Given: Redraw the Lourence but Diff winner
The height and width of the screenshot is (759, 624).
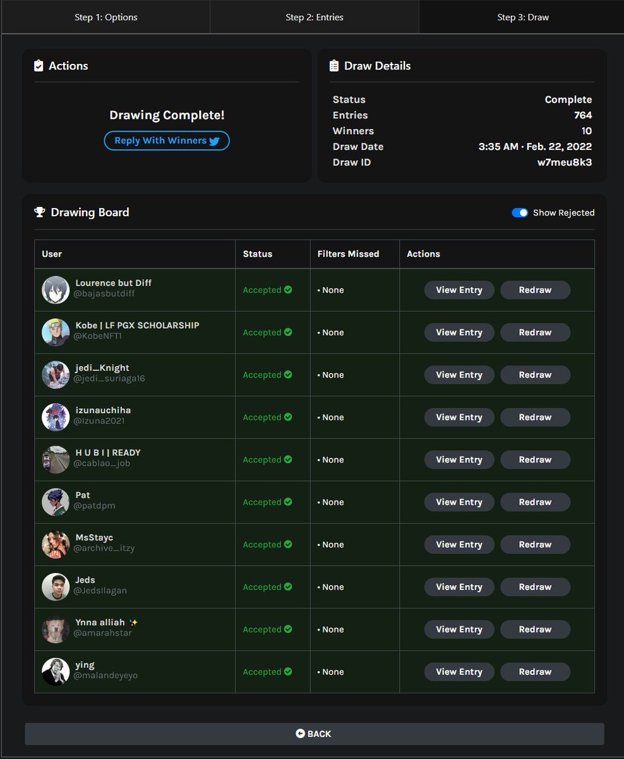Looking at the screenshot, I should [x=536, y=290].
